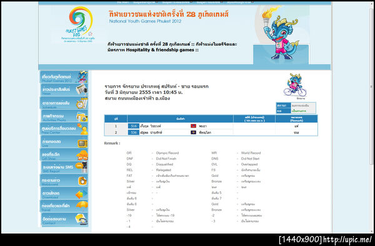Open the Live broadcast item with TV icon

(64, 142)
